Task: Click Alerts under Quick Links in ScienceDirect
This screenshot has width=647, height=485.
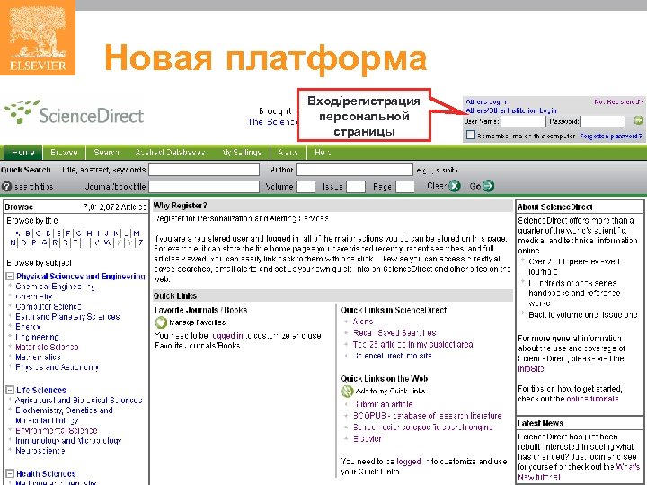Action: (x=363, y=322)
